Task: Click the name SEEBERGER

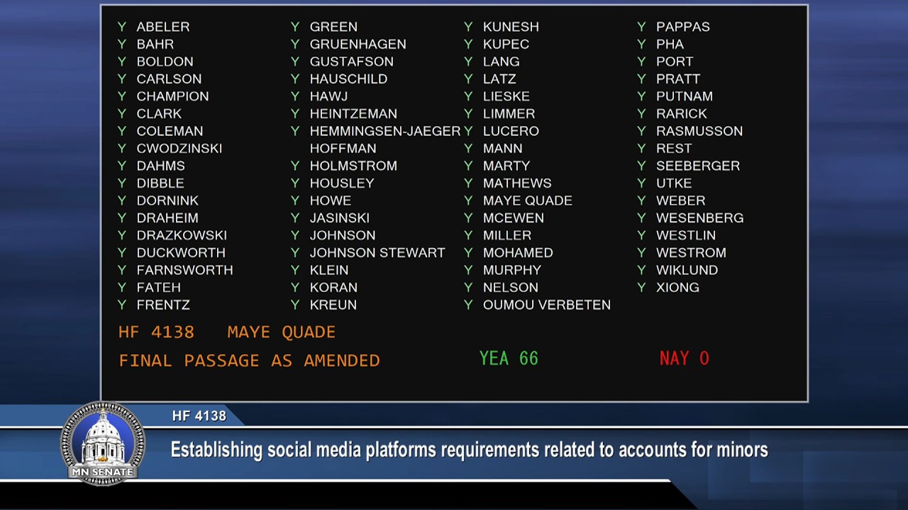Action: [x=698, y=166]
